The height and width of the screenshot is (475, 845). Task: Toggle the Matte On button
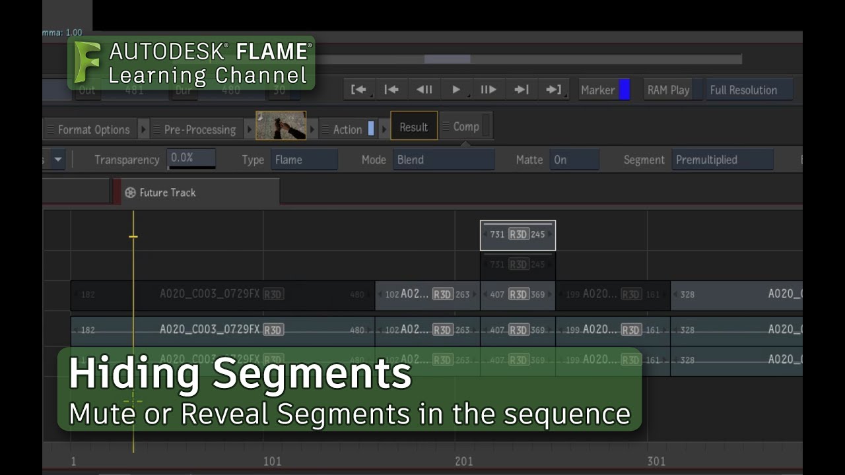point(574,160)
